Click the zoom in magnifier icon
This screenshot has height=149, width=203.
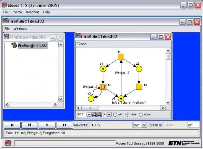pyautogui.click(x=99, y=114)
